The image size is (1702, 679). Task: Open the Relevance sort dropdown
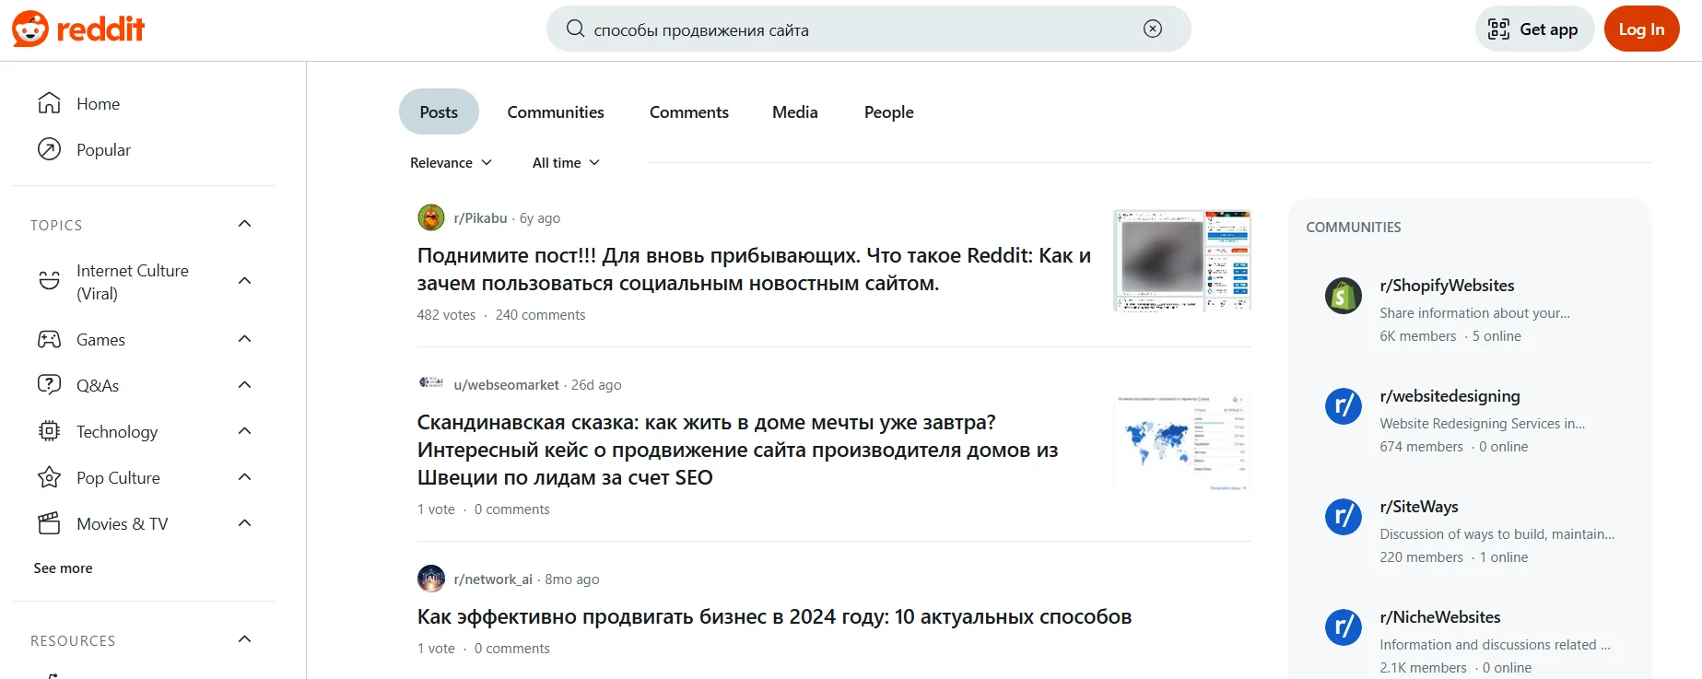point(451,162)
